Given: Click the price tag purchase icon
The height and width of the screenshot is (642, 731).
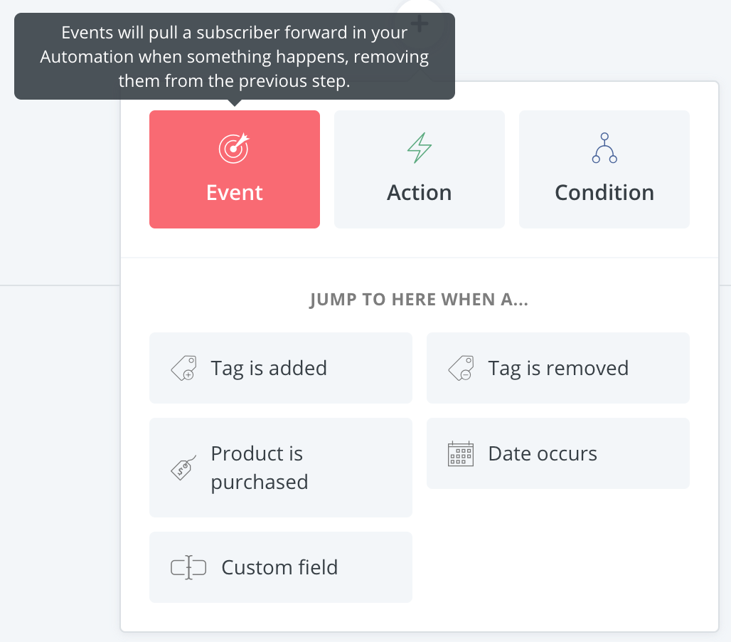Looking at the screenshot, I should pyautogui.click(x=183, y=468).
